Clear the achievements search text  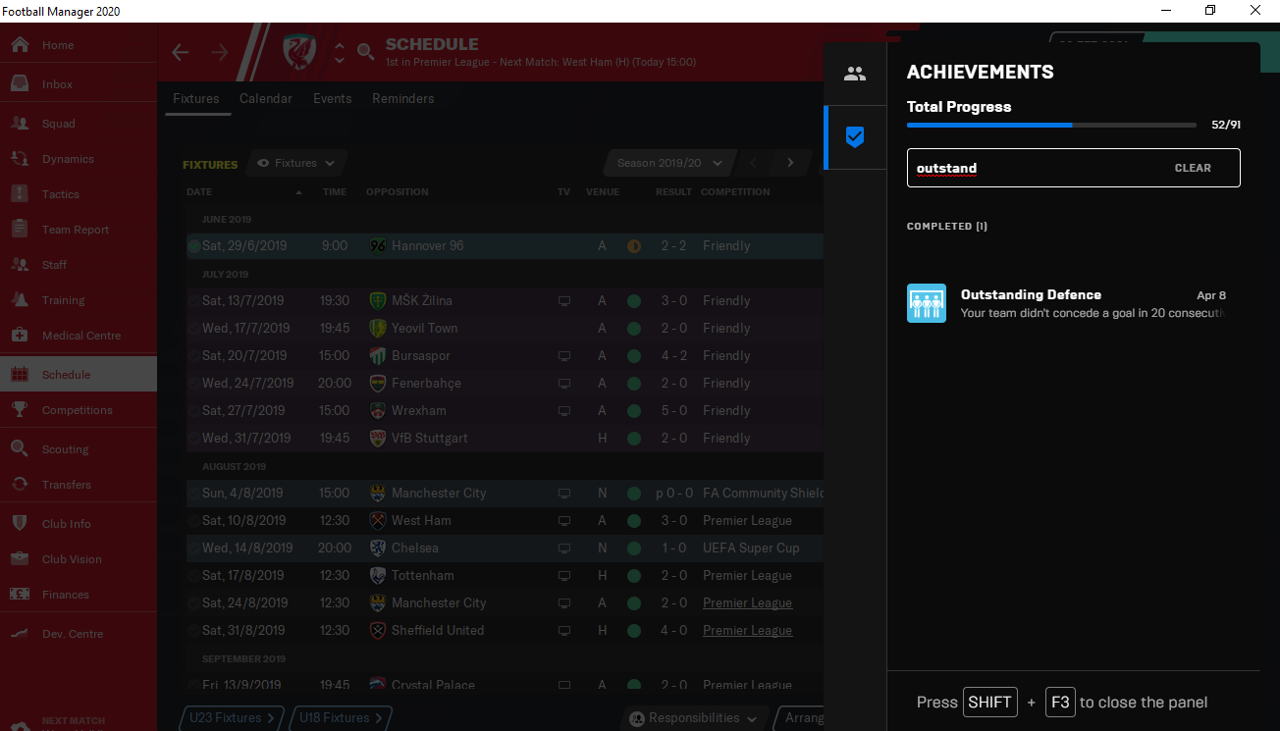tap(1193, 168)
